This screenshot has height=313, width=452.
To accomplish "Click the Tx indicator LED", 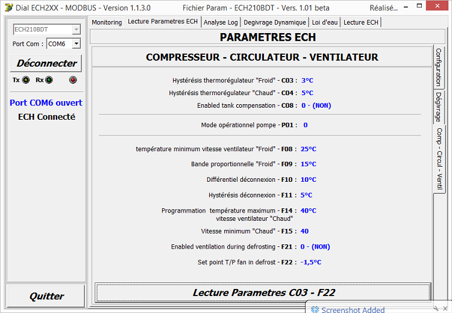I will [26, 80].
